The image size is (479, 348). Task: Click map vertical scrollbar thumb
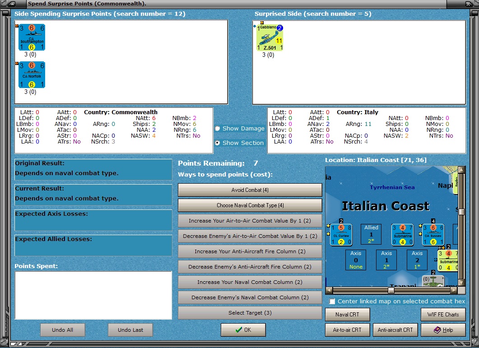tap(461, 211)
